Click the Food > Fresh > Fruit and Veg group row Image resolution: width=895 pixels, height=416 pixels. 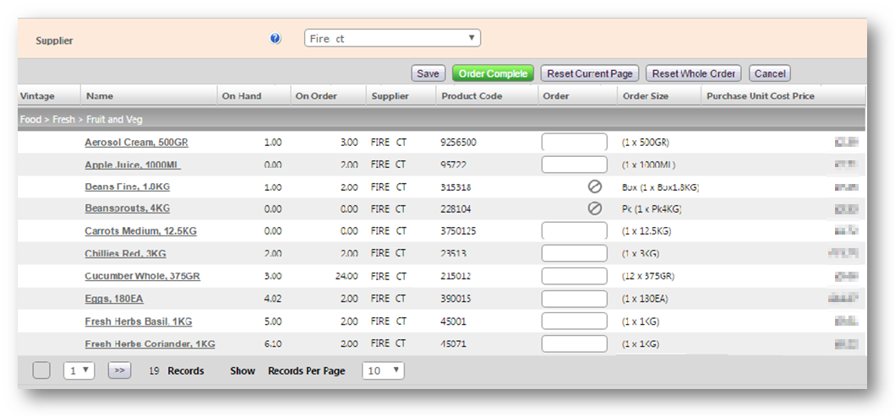(x=441, y=120)
